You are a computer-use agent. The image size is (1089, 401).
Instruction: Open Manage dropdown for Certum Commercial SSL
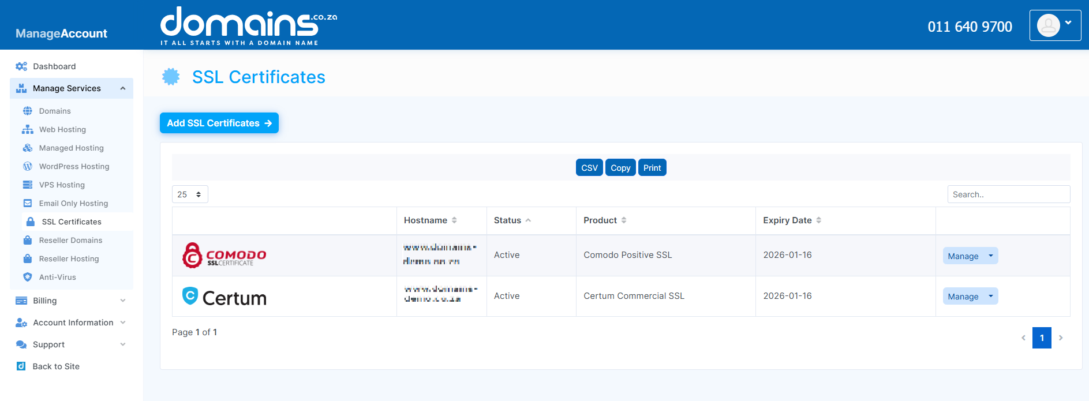click(x=990, y=297)
